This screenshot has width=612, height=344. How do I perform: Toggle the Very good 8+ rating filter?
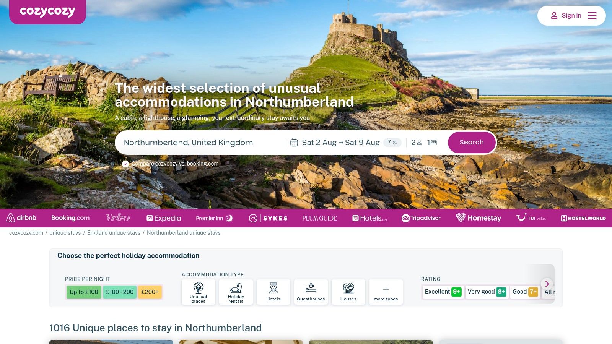(x=487, y=292)
